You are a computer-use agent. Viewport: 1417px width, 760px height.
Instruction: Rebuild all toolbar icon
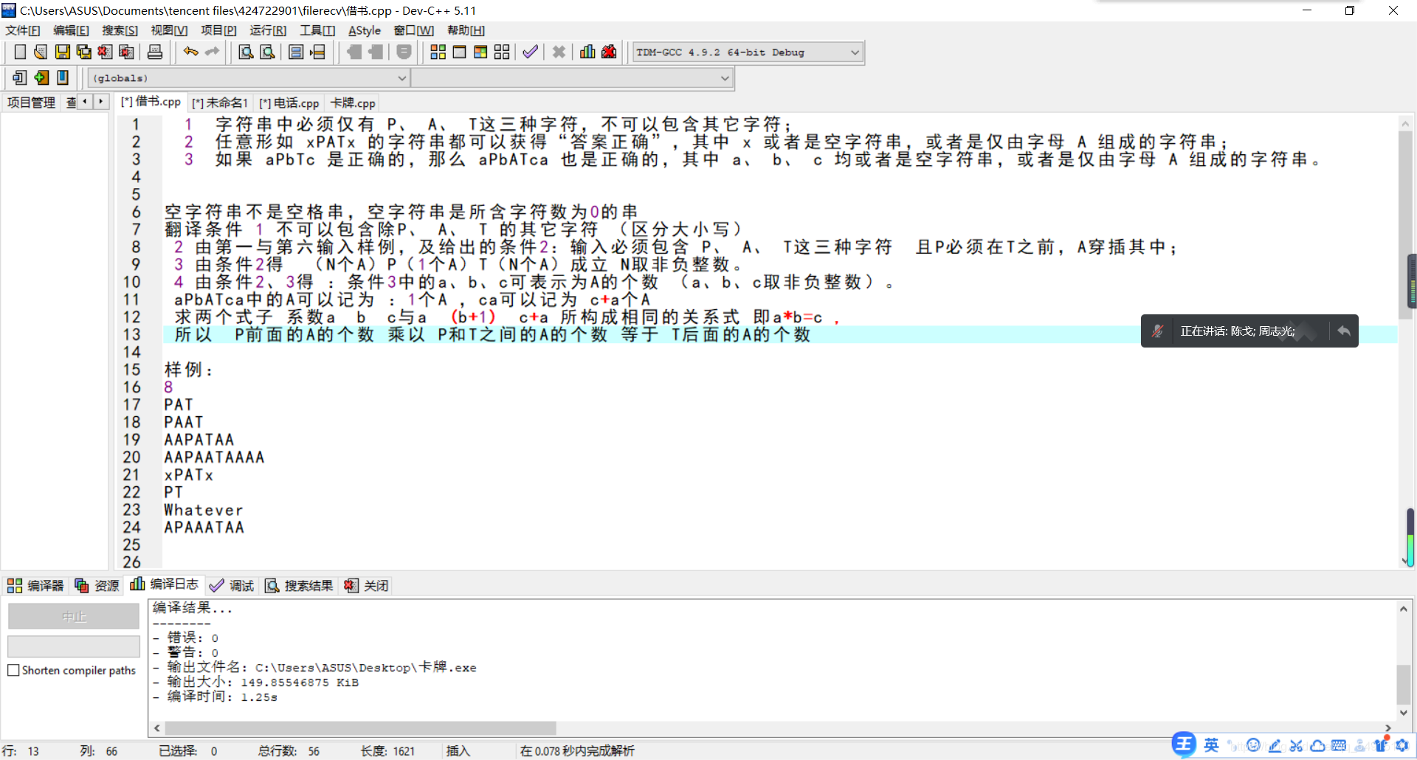tap(502, 52)
